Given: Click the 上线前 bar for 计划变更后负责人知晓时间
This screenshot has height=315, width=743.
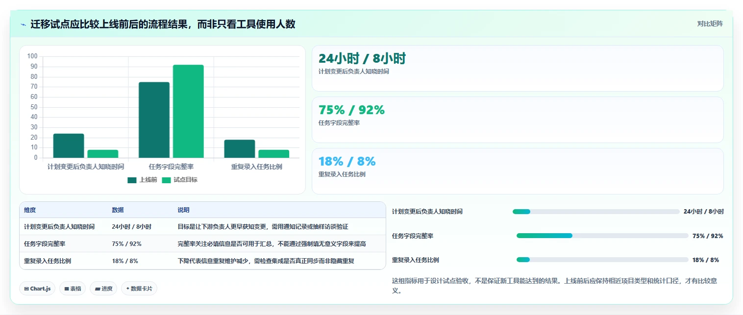Looking at the screenshot, I should (69, 146).
